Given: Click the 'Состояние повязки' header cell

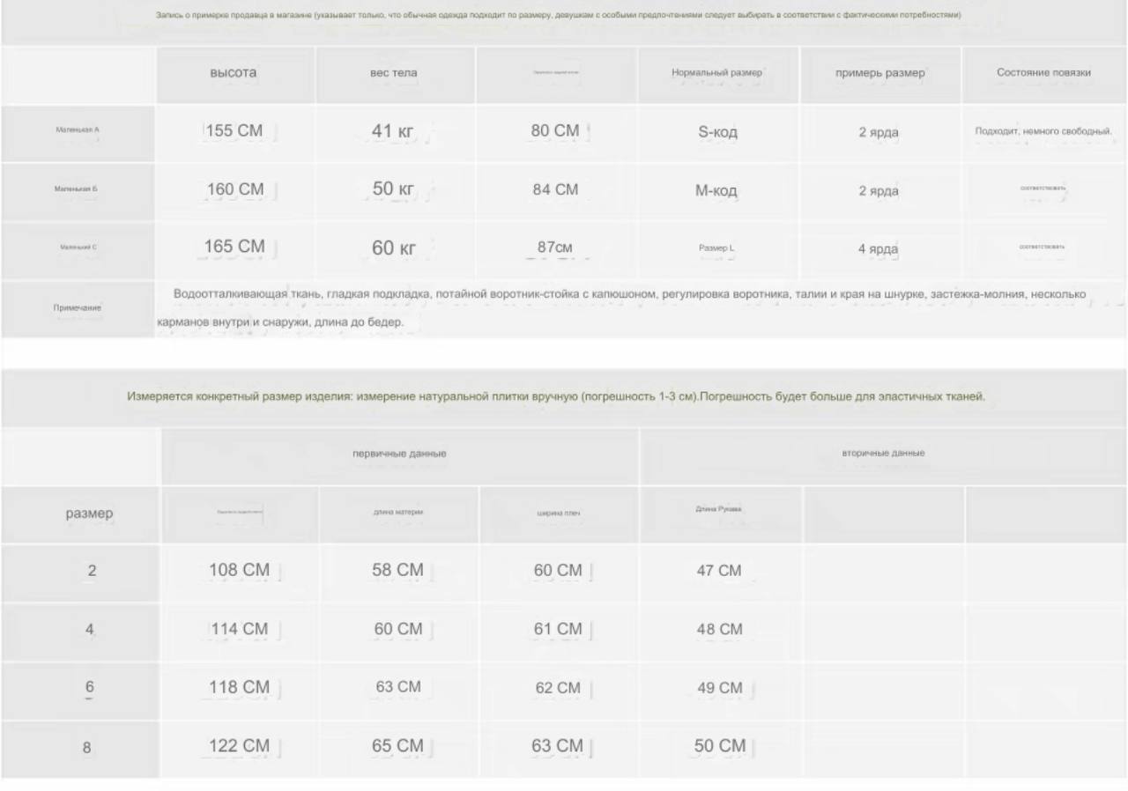Looking at the screenshot, I should [1043, 73].
